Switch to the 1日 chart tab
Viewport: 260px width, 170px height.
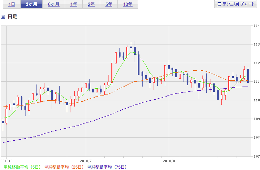tap(12, 4)
